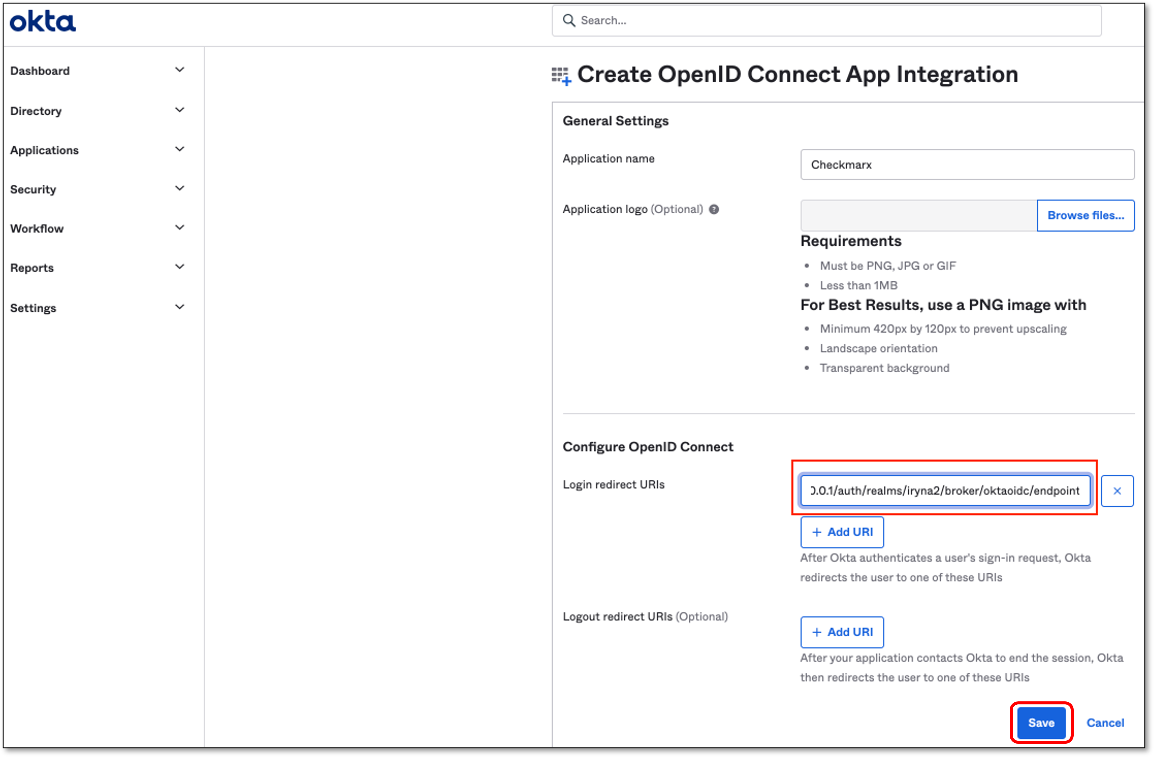
Task: Expand the Applications menu chevron
Action: (x=180, y=149)
